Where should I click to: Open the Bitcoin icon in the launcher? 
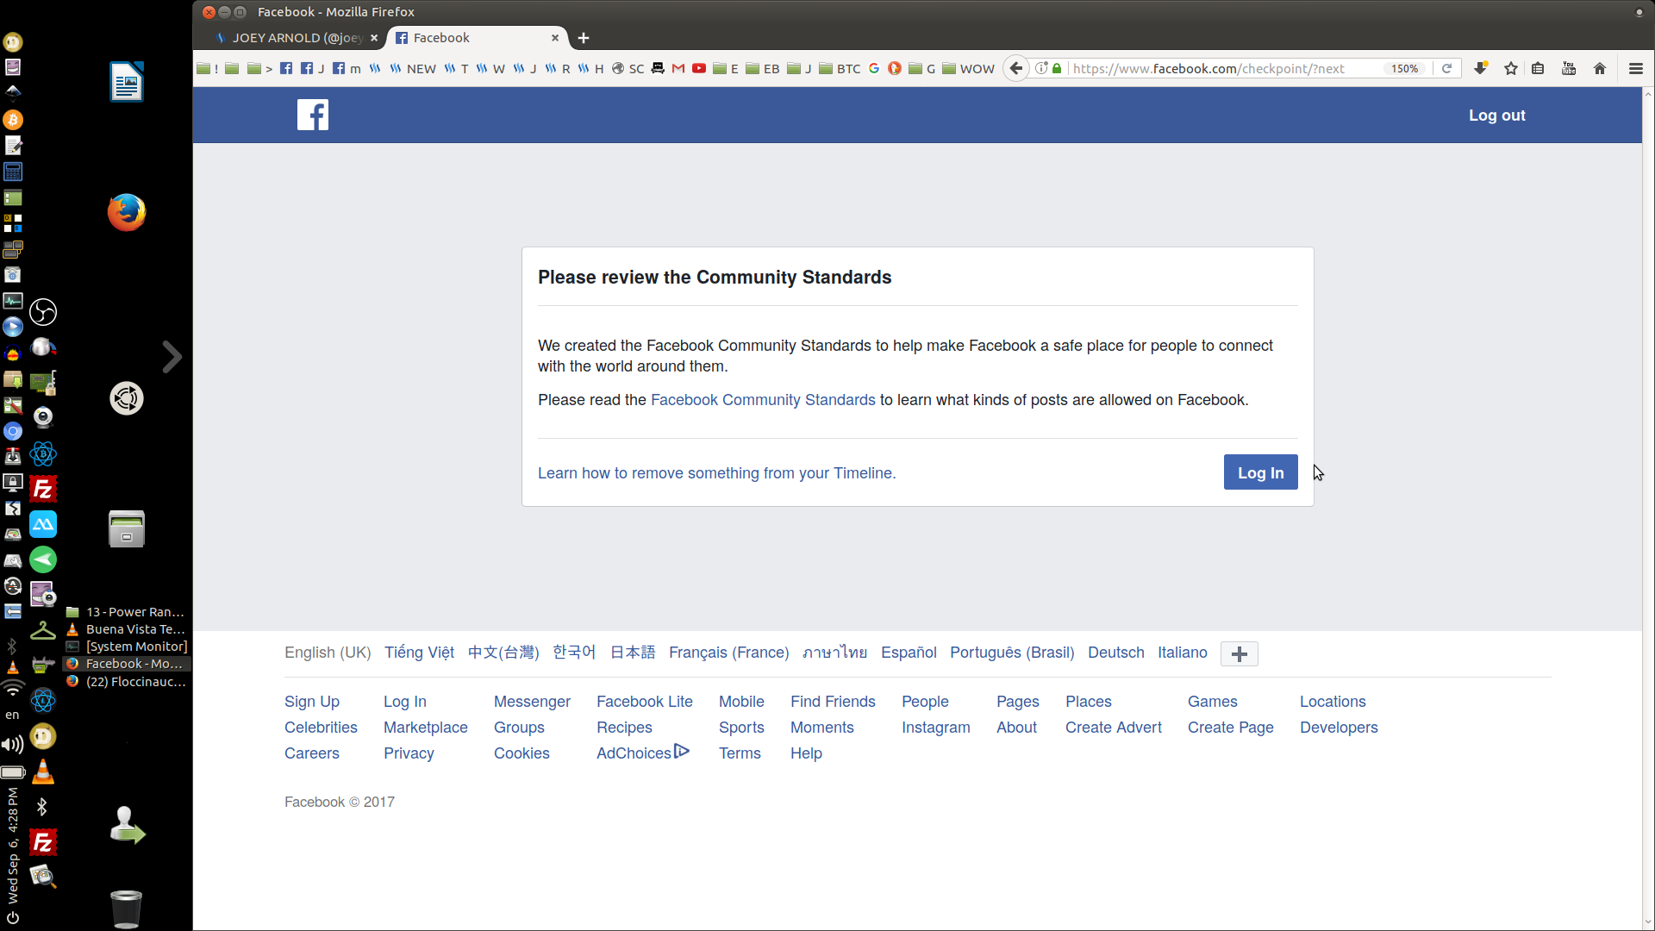point(13,120)
